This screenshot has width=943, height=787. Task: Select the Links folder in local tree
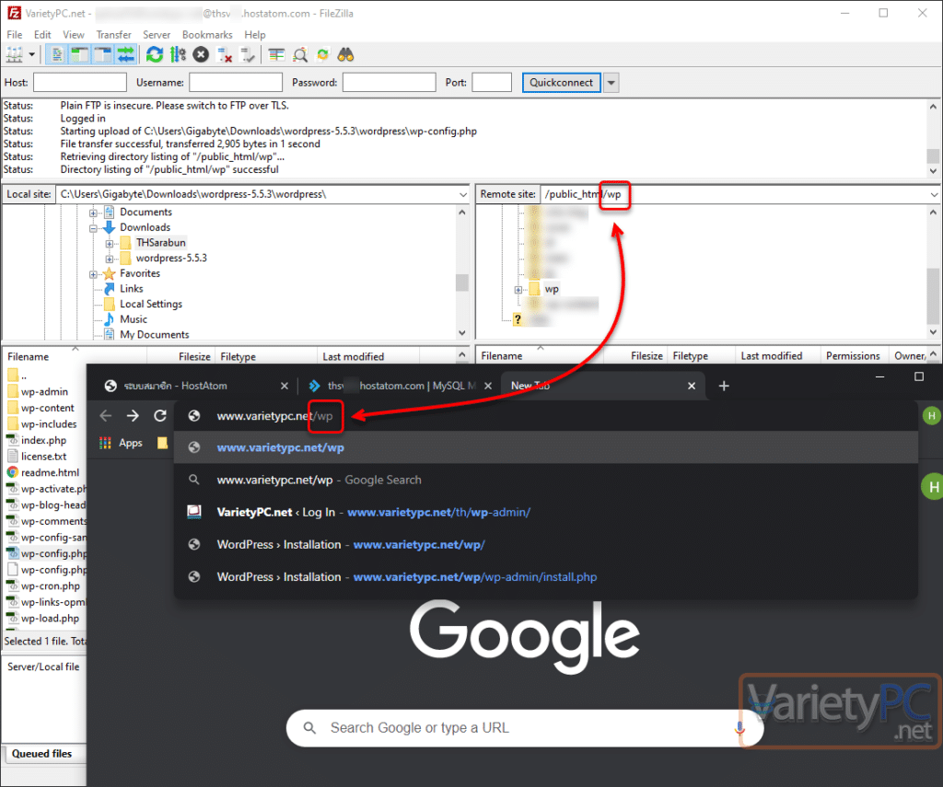(131, 289)
